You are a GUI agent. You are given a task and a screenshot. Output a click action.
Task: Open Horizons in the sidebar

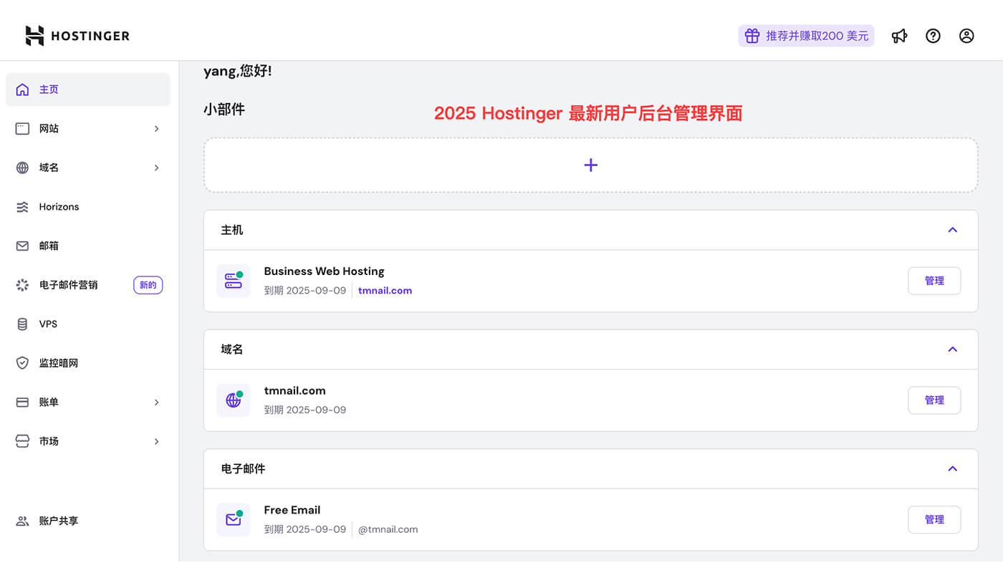click(x=88, y=207)
